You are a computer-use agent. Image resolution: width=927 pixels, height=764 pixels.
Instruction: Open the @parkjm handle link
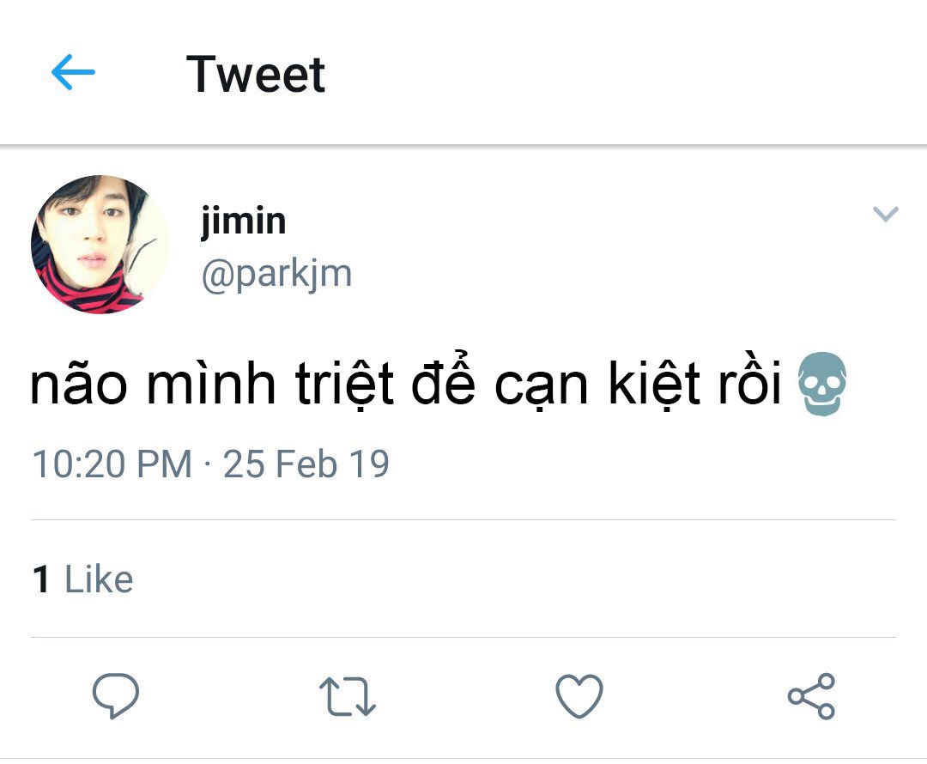click(276, 274)
